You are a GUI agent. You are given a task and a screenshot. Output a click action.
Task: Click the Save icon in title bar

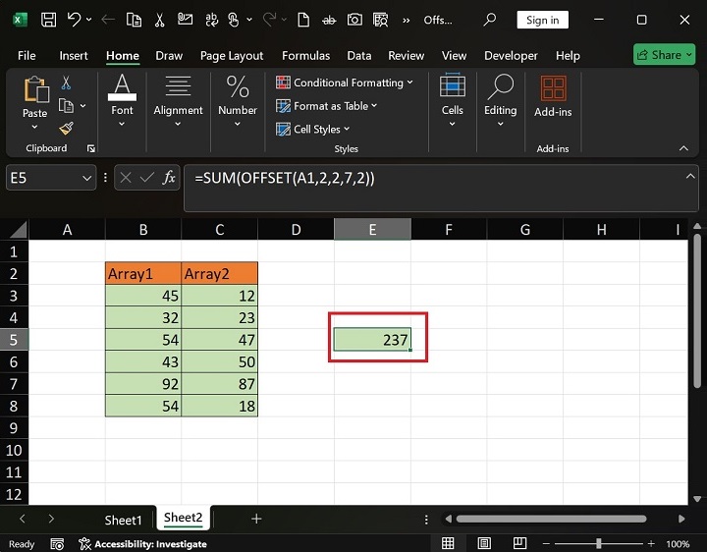point(47,20)
